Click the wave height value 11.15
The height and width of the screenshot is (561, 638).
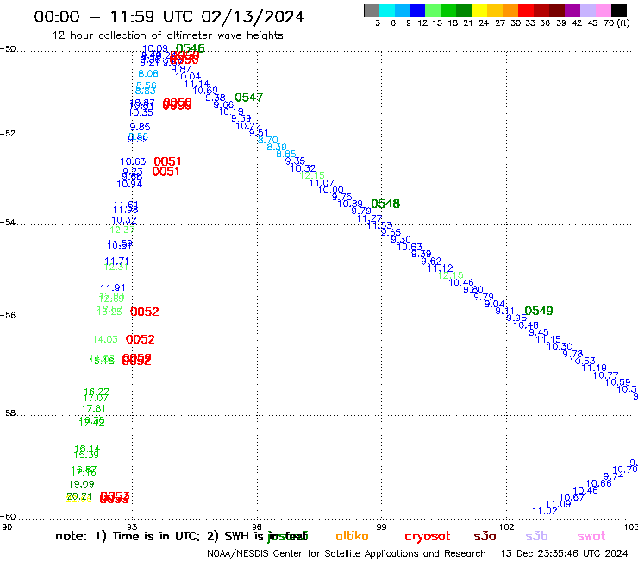click(x=548, y=339)
